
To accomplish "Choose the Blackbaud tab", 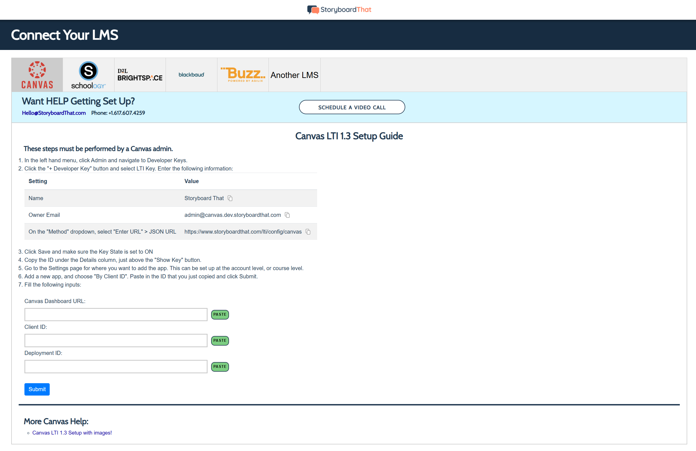I will (x=191, y=75).
